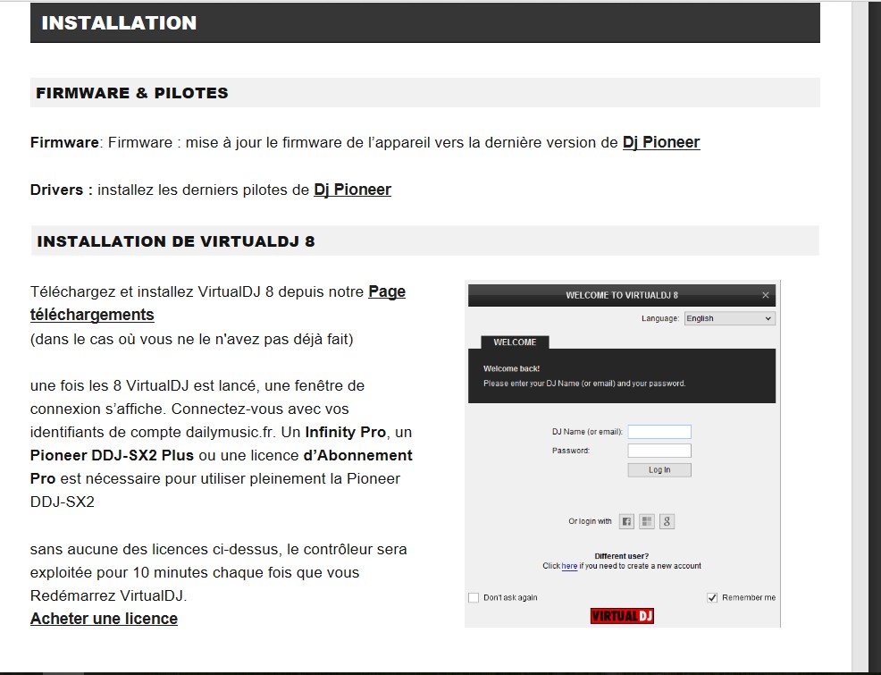Check the Don't ask again checkbox
The width and height of the screenshot is (881, 675).
point(474,597)
